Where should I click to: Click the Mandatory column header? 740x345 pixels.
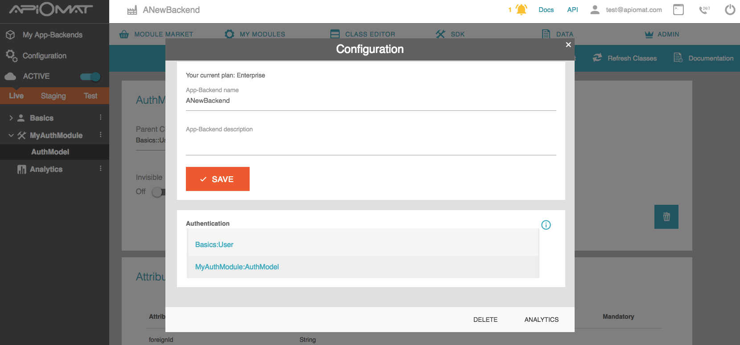618,317
